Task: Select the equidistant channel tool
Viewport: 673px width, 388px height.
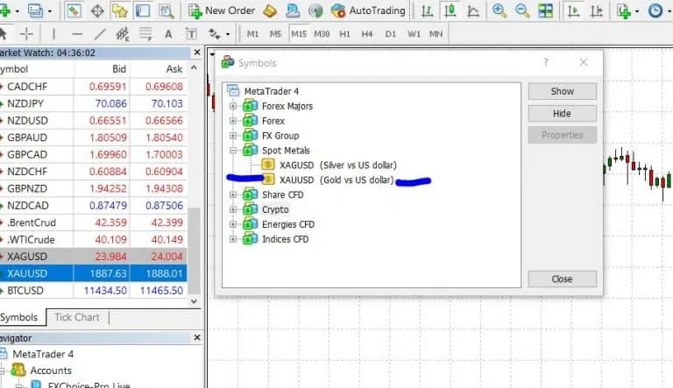Action: click(123, 33)
